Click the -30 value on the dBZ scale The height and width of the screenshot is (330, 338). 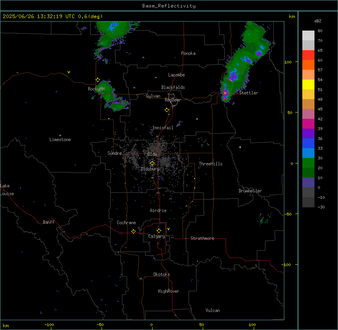click(x=321, y=207)
